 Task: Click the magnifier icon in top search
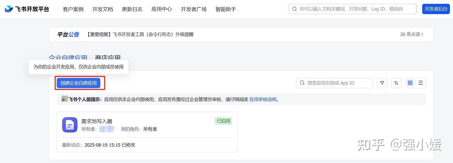pyautogui.click(x=294, y=9)
